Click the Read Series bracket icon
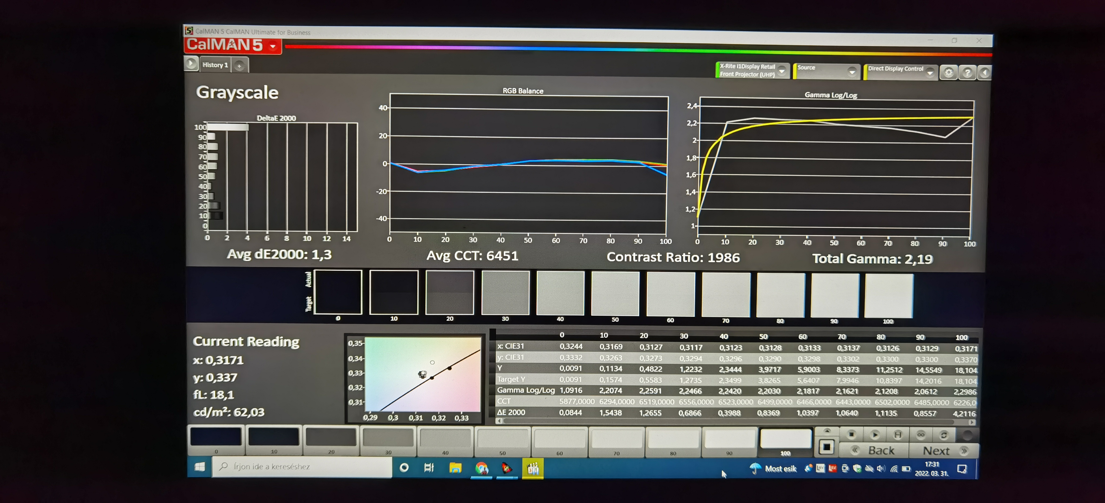This screenshot has height=503, width=1105. 897,435
